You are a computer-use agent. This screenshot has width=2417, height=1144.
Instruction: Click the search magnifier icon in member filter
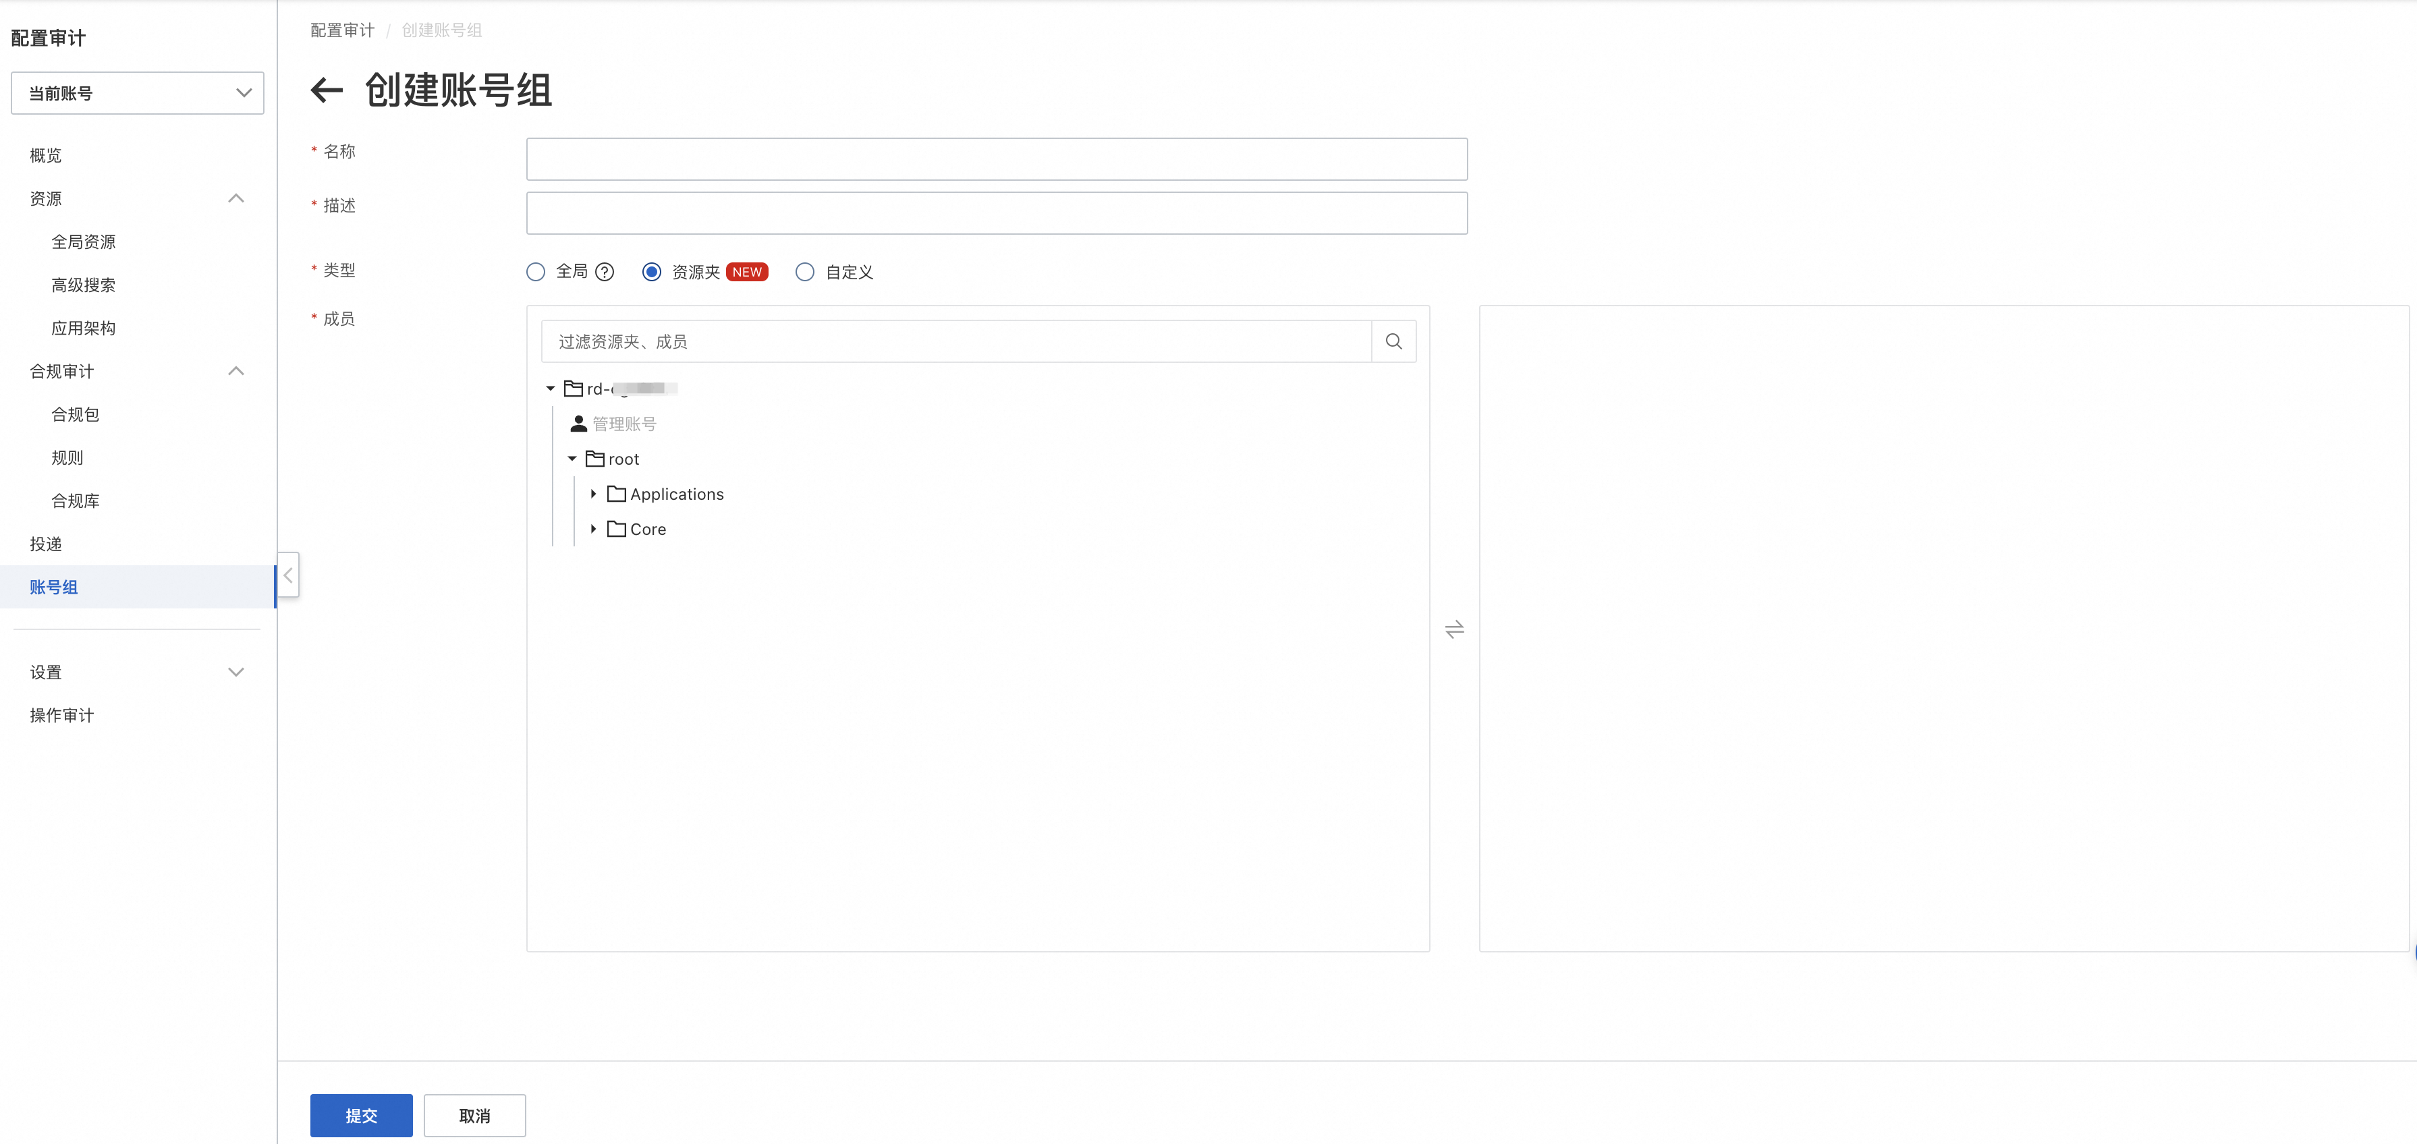tap(1393, 341)
